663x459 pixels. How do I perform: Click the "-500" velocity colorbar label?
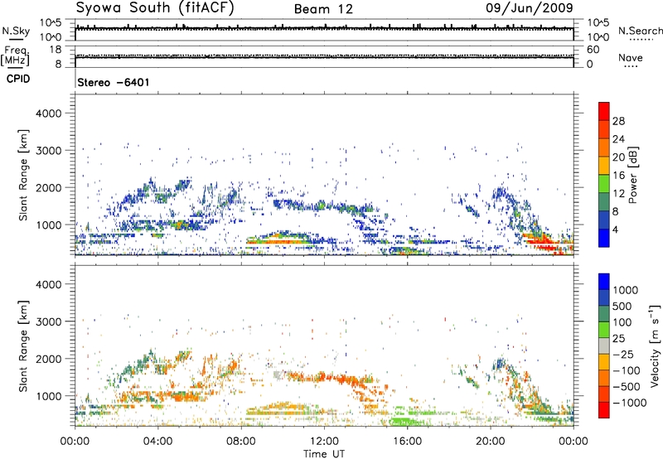(x=627, y=387)
